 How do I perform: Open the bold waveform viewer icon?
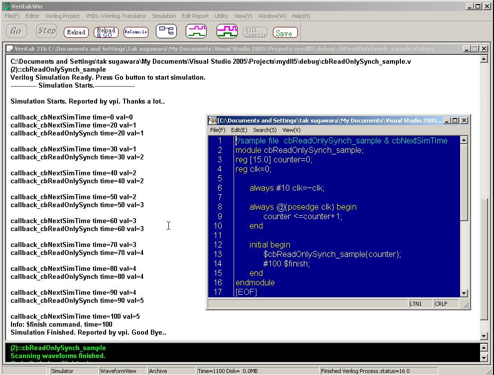tap(227, 31)
